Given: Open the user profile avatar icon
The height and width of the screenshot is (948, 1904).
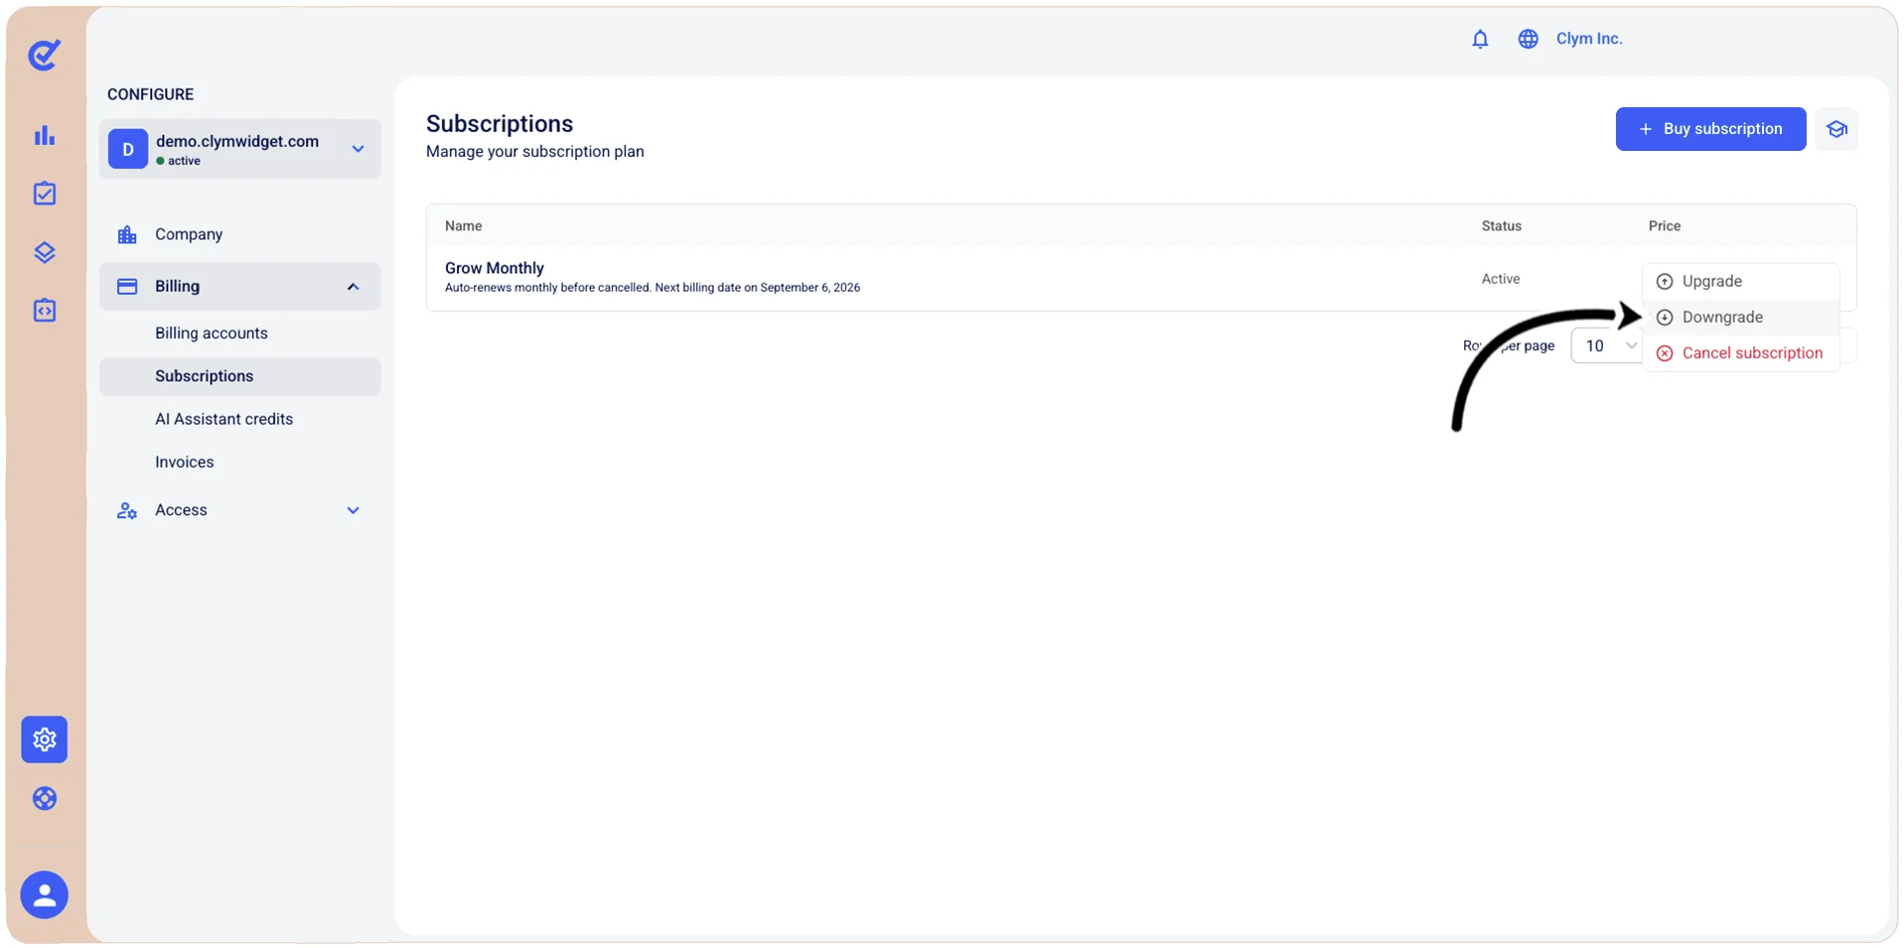Looking at the screenshot, I should [45, 894].
